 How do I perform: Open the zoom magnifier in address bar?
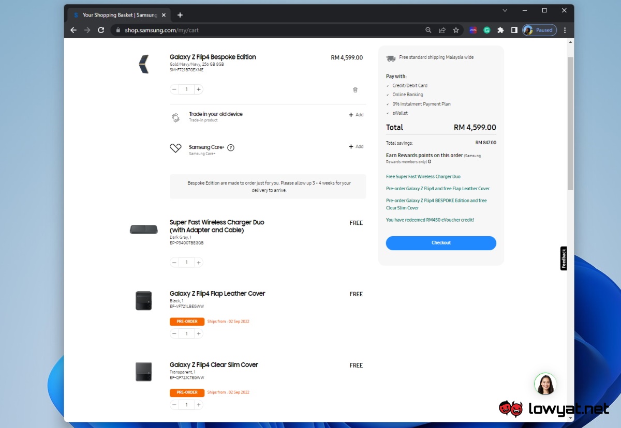(428, 30)
